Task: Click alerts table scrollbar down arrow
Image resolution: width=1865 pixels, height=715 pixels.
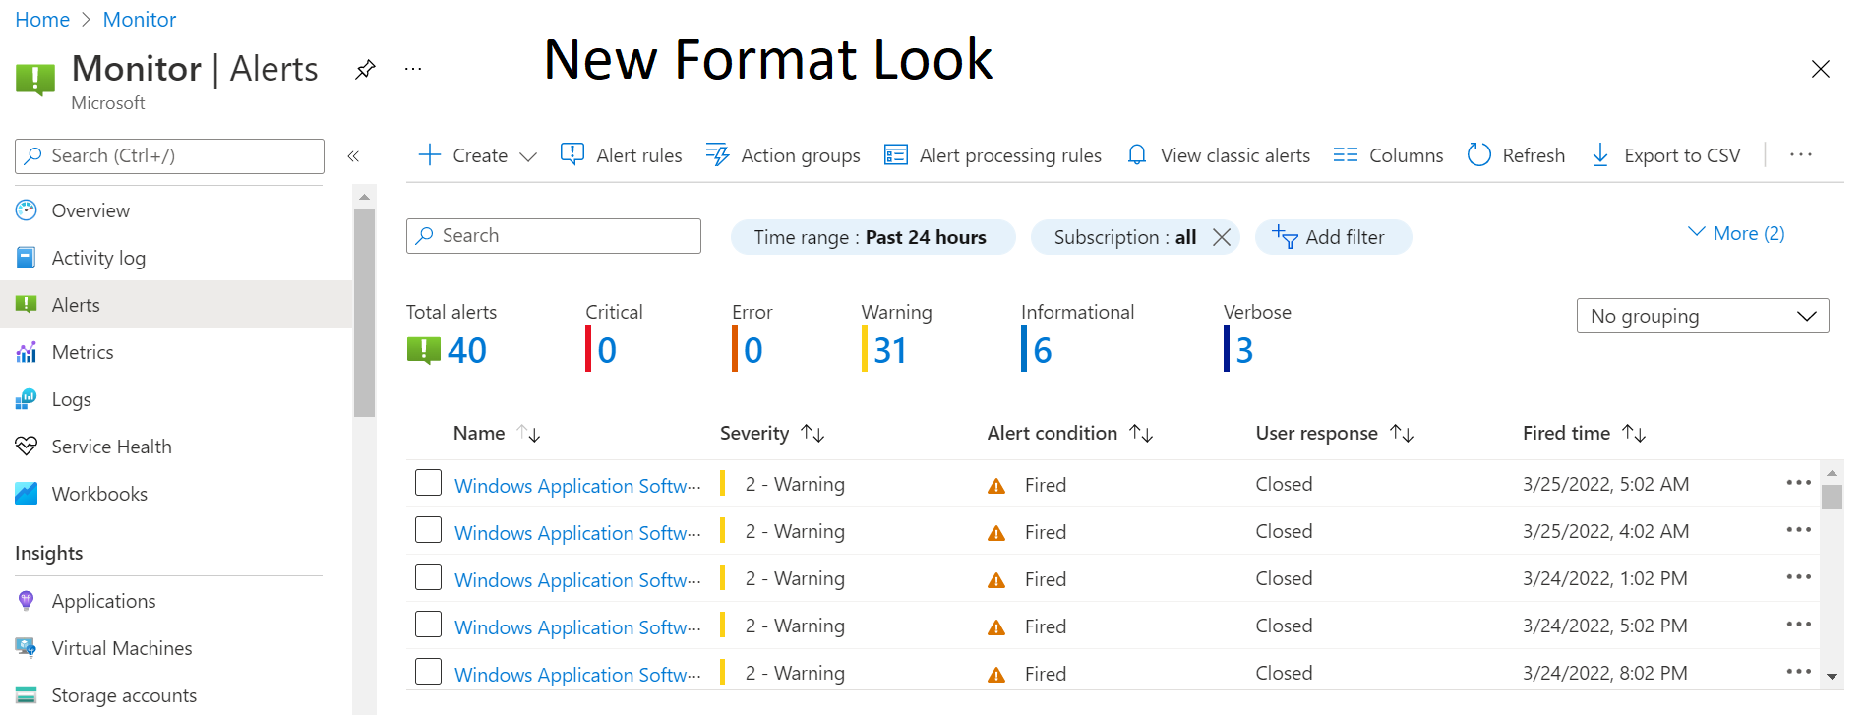Action: tap(1832, 676)
